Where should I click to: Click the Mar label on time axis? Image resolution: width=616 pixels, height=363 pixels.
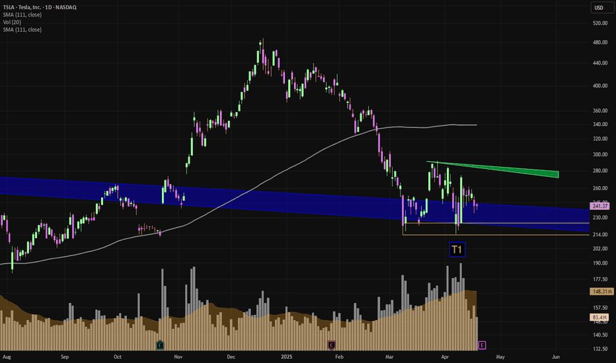[389, 356]
